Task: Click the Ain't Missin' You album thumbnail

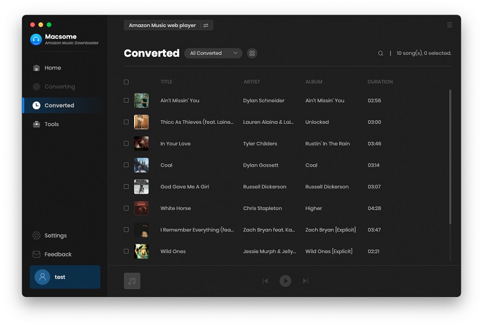Action: pos(141,100)
